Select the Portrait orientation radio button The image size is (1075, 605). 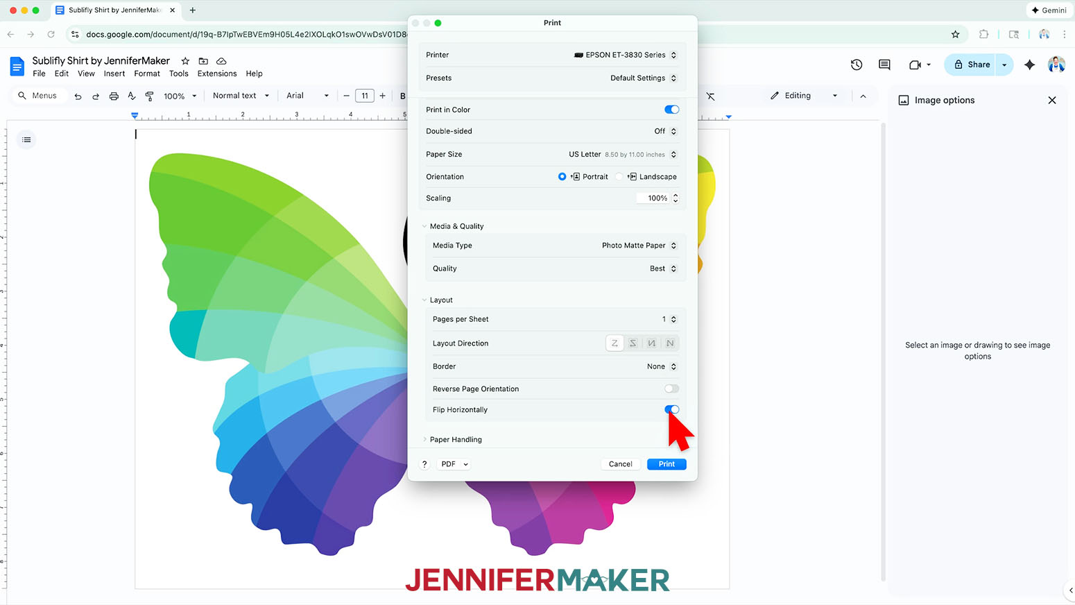[562, 176]
